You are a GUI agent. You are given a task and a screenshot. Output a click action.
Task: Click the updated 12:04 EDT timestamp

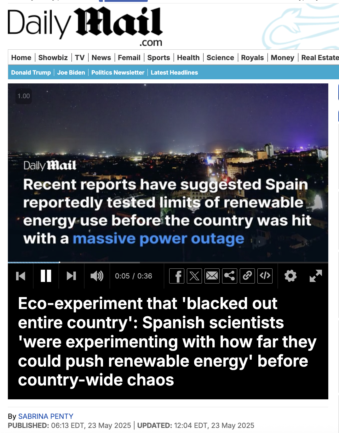(196, 425)
